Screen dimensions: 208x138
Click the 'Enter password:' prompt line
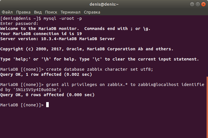pyautogui.click(x=19, y=23)
